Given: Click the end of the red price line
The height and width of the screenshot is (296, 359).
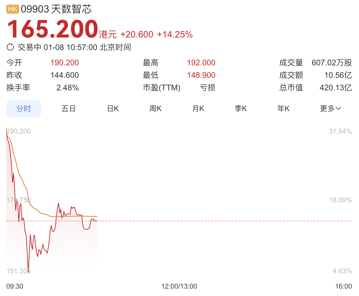Looking at the screenshot, I should [x=97, y=221].
